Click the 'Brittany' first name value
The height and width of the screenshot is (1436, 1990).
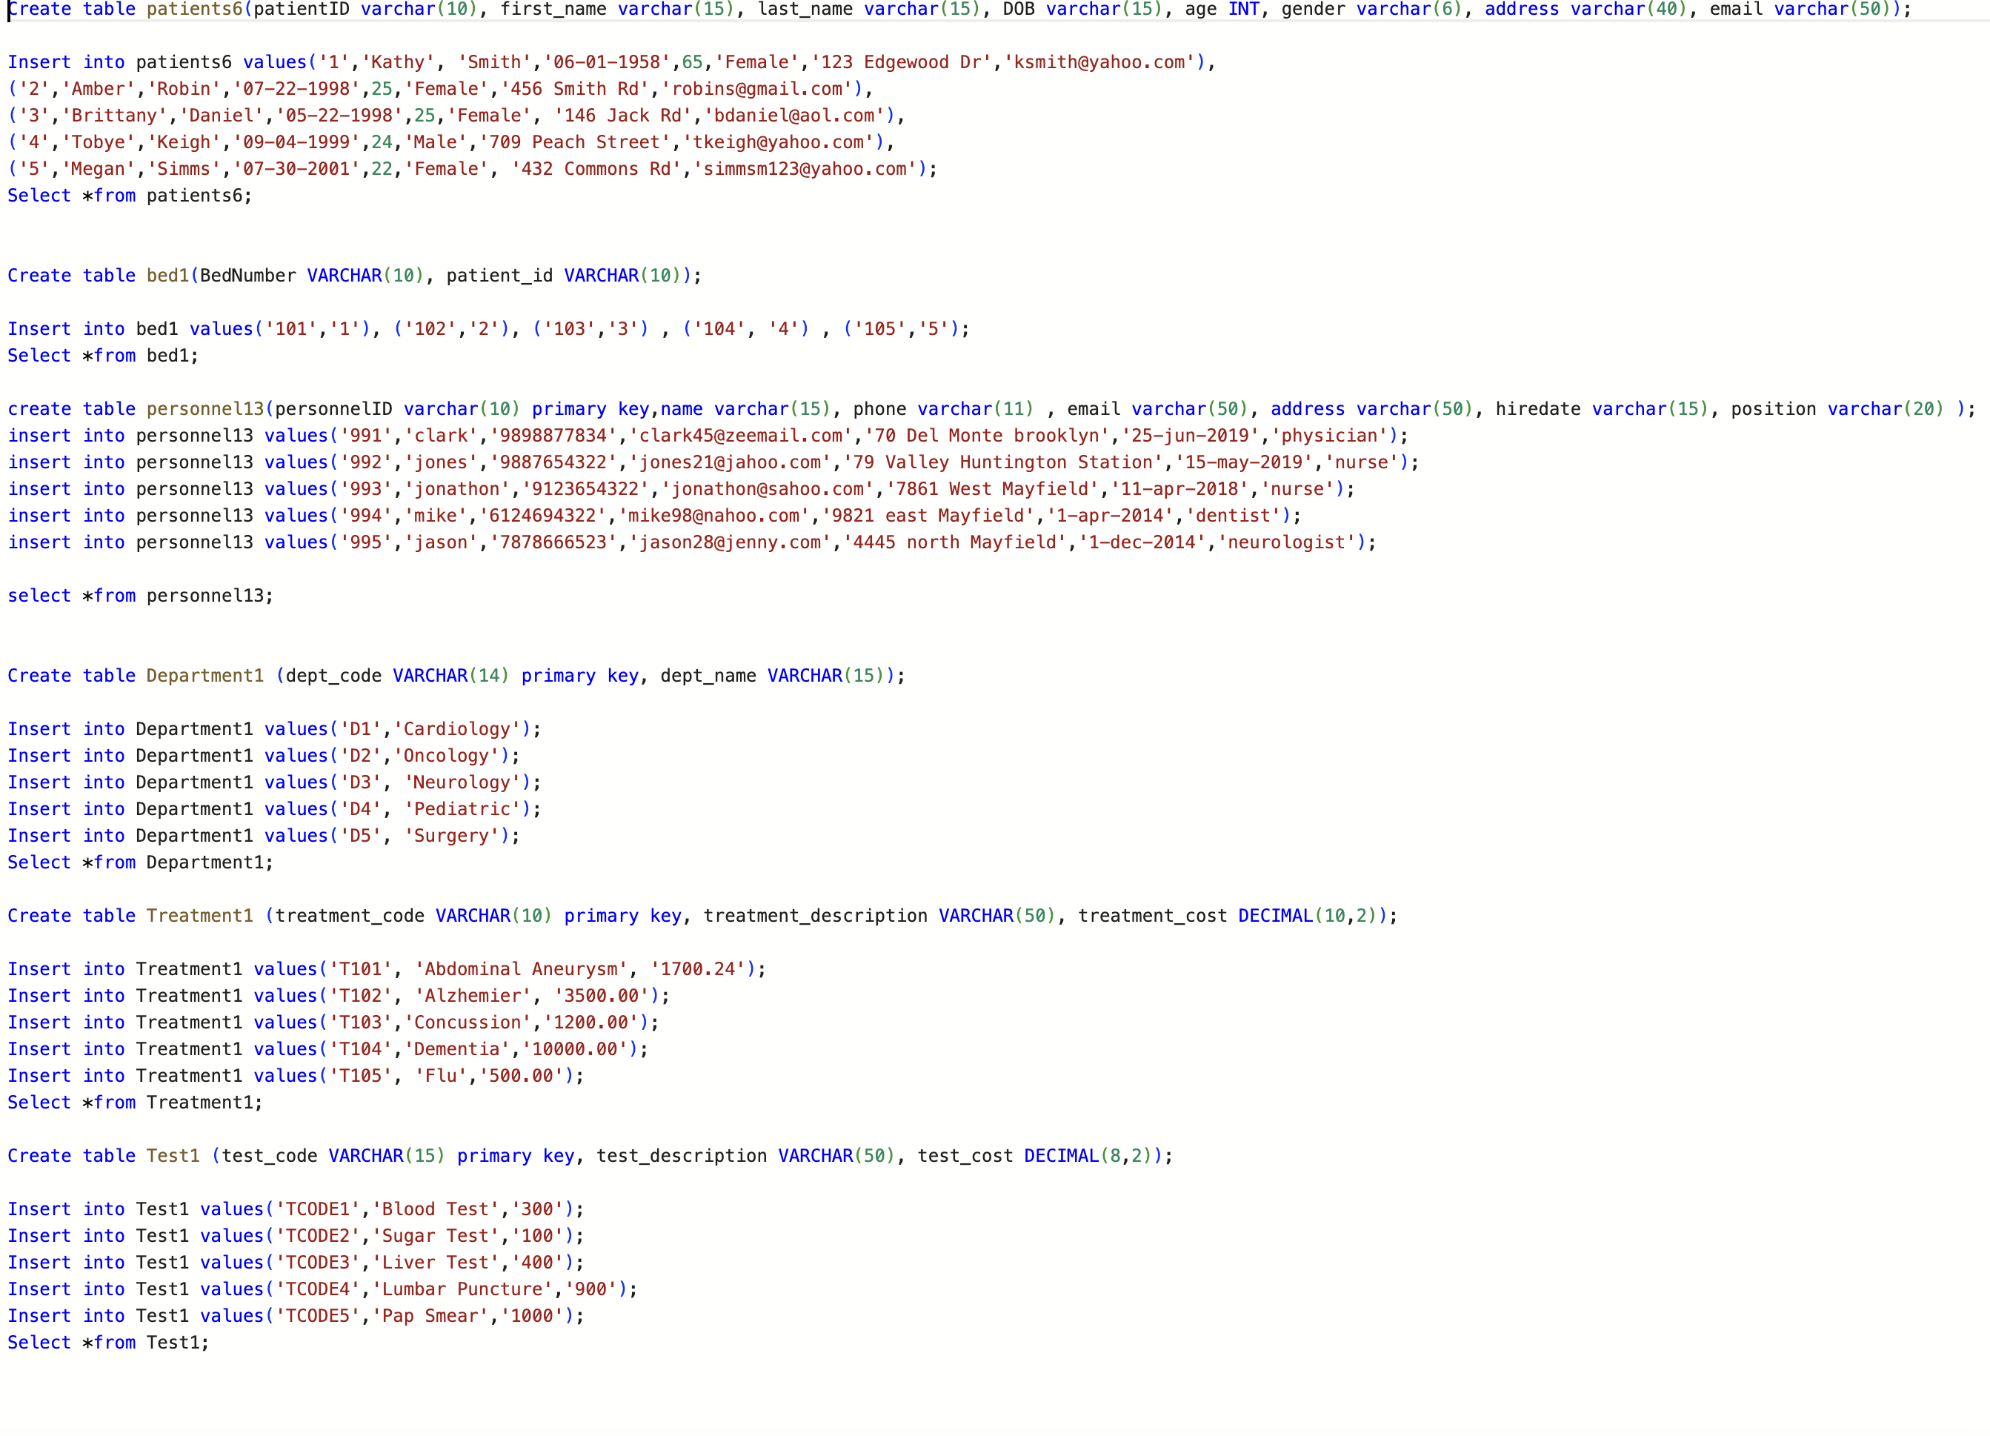tap(114, 116)
